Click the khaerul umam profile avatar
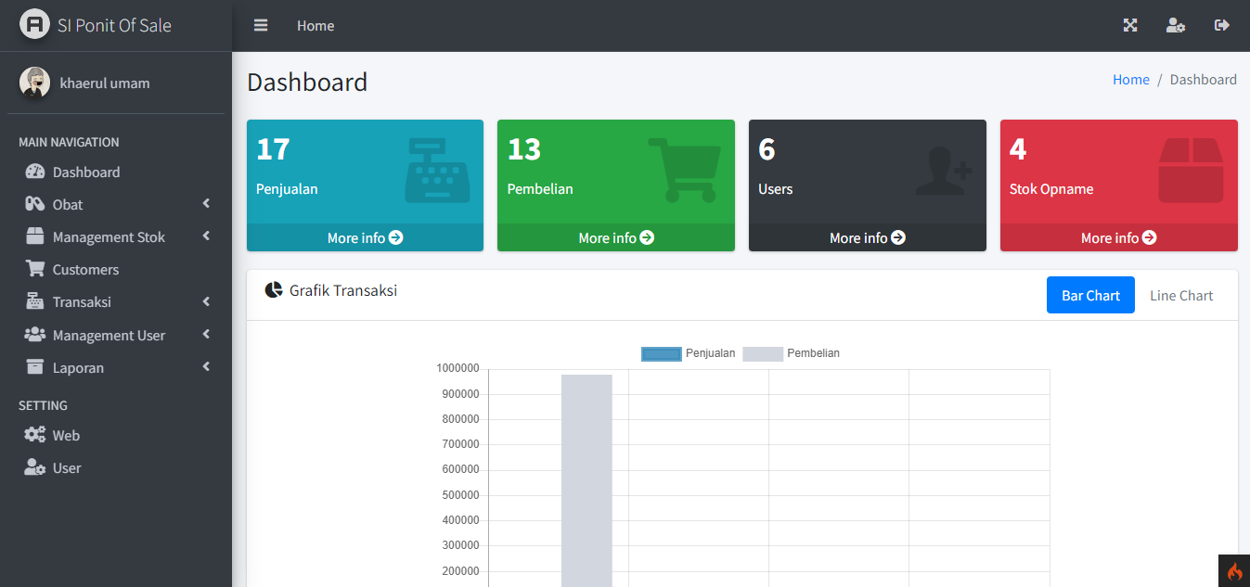The height and width of the screenshot is (587, 1250). (x=34, y=83)
